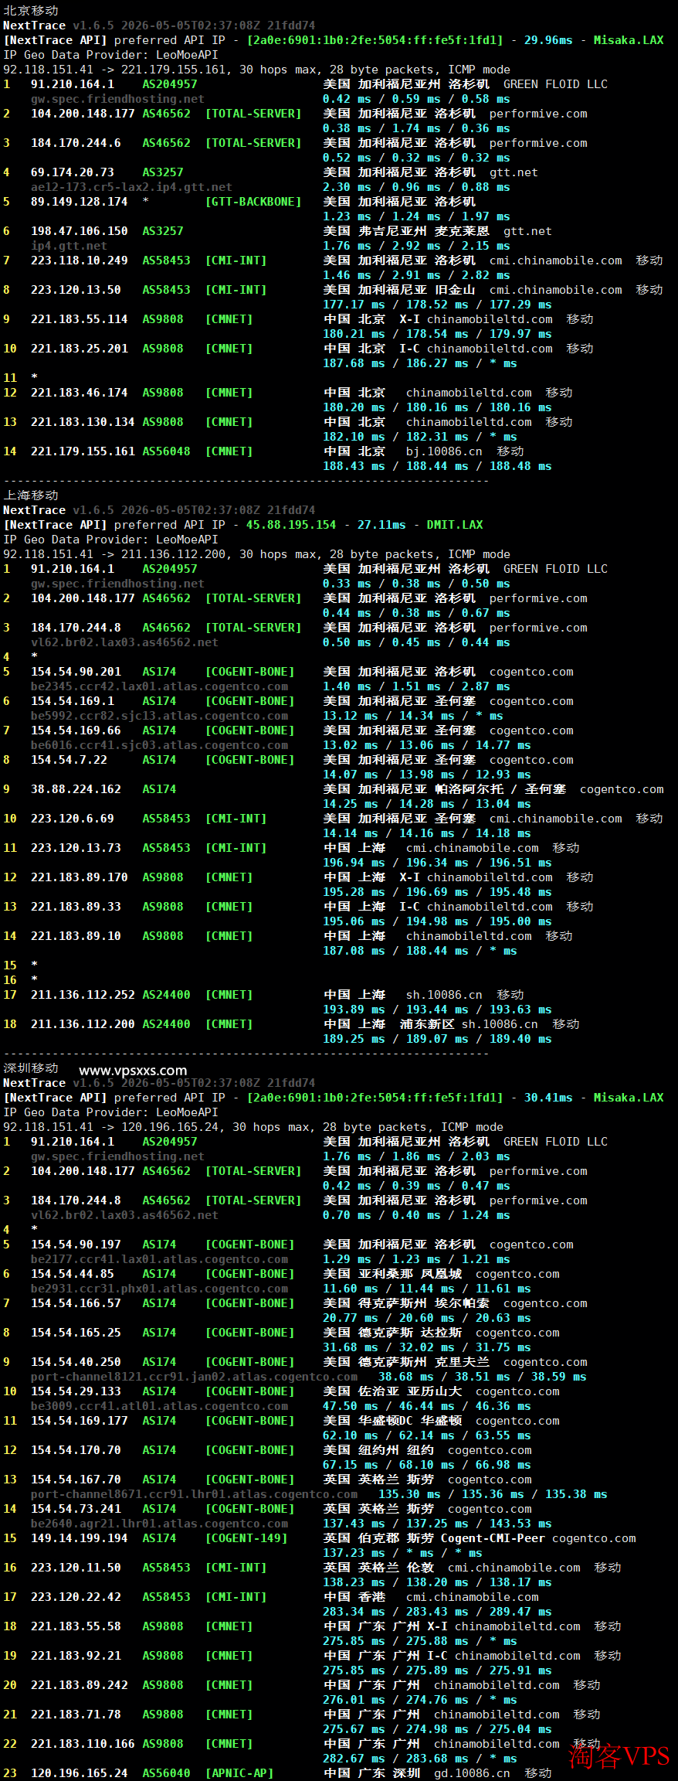
Task: Select the heading 上海移动
Action: coord(31,495)
